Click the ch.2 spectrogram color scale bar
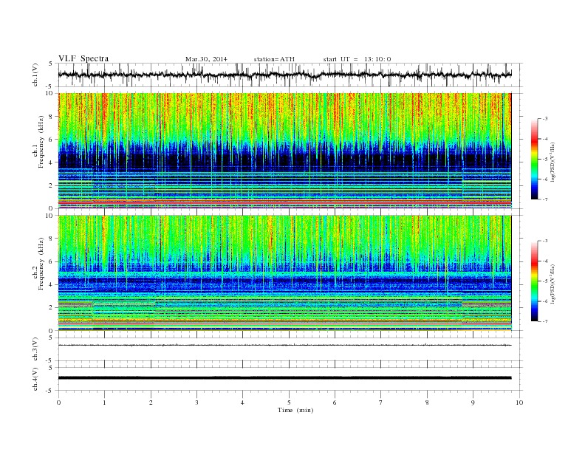The height and width of the screenshot is (452, 585). point(534,281)
